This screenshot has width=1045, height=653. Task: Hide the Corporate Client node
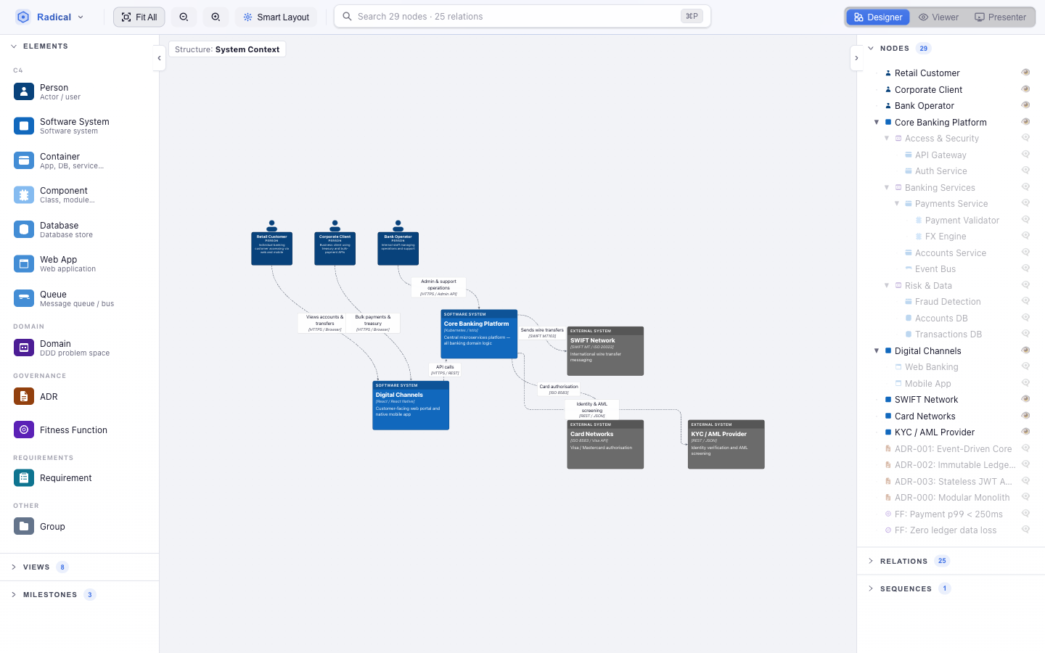[x=1025, y=89]
